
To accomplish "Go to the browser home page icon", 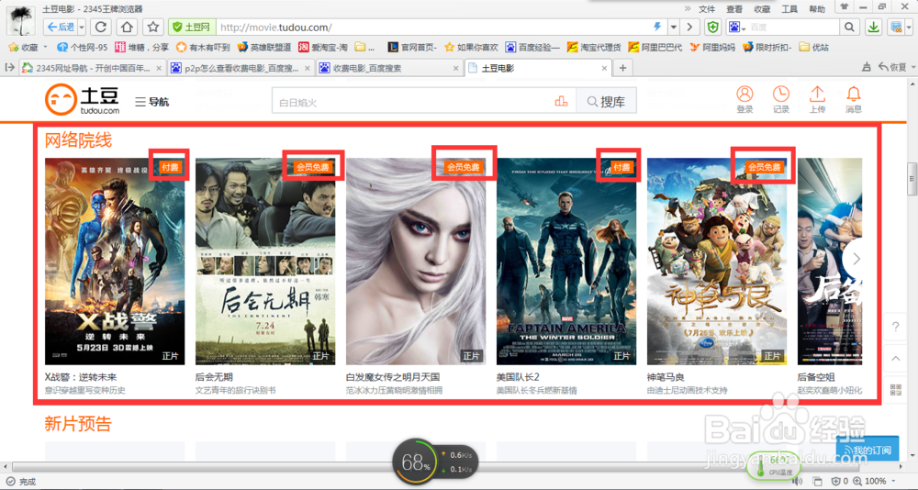I will click(x=127, y=27).
